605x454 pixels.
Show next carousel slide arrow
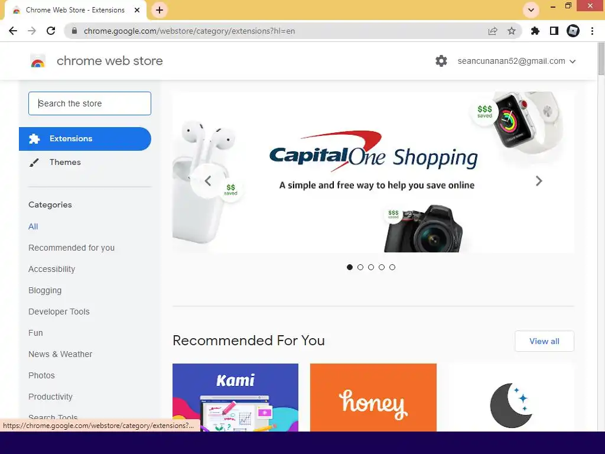539,181
